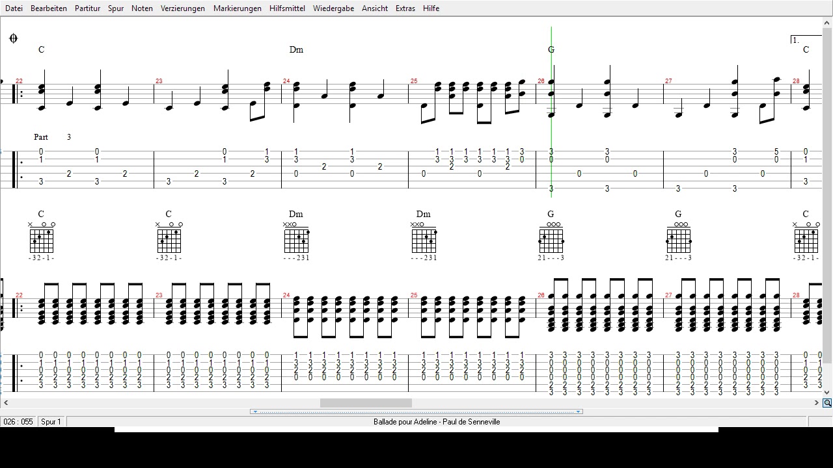Click measure number 22 in the lower track
The width and height of the screenshot is (833, 468).
pos(19,295)
